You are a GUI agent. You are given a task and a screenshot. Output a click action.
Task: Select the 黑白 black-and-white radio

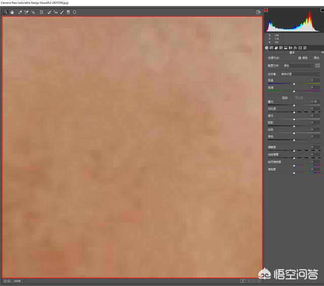(311, 58)
